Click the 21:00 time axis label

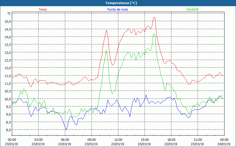click(198, 140)
